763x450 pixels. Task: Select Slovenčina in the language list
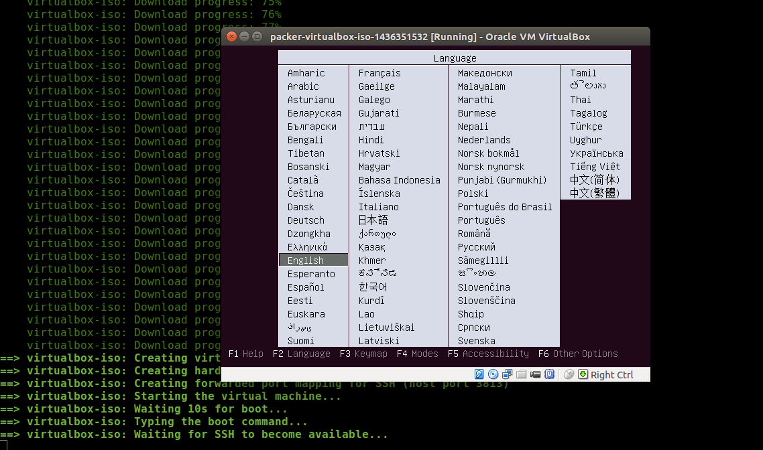[483, 287]
